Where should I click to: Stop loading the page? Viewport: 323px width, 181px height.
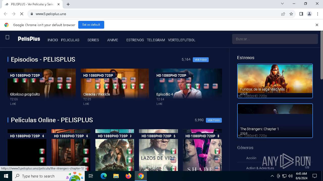click(22, 14)
